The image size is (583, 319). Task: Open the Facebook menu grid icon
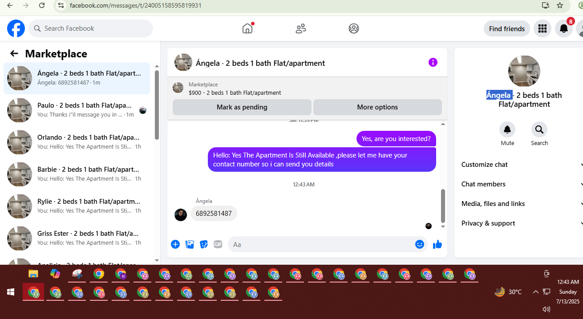[x=542, y=28]
